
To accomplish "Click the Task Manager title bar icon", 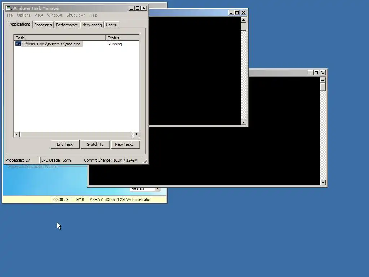I will point(9,8).
